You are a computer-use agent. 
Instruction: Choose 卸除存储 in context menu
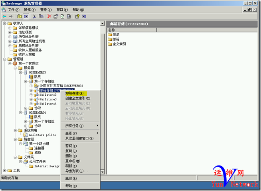coord(80,93)
